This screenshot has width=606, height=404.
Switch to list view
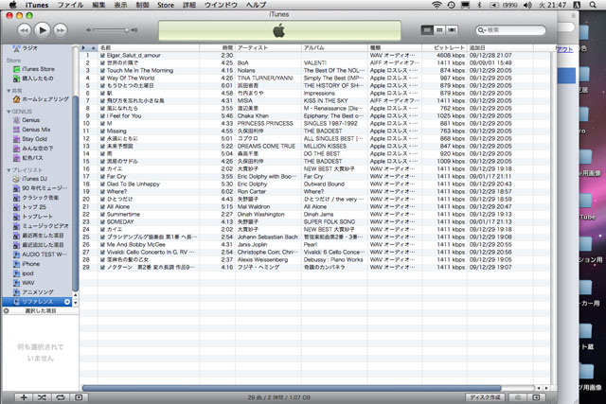427,29
